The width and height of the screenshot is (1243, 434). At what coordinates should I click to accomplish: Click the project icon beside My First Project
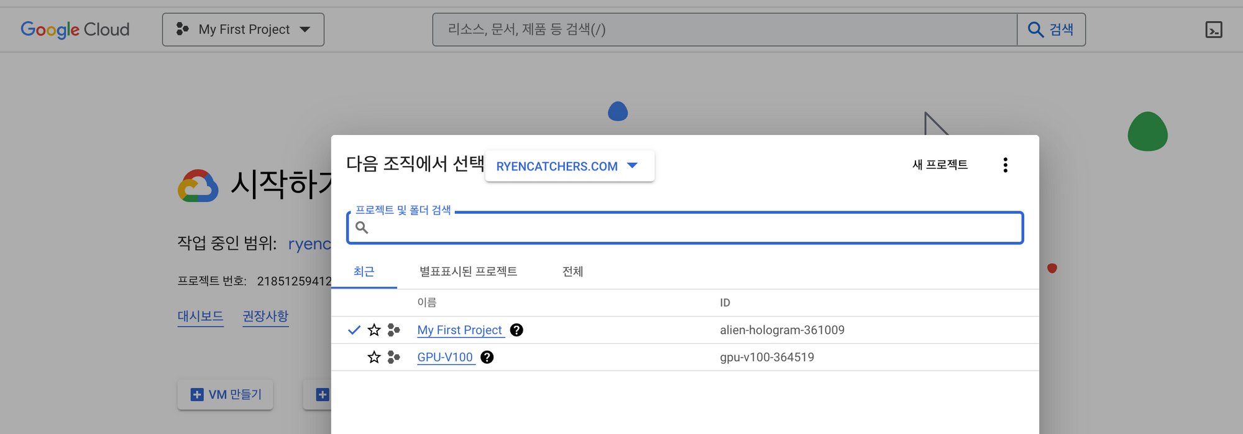pos(393,330)
